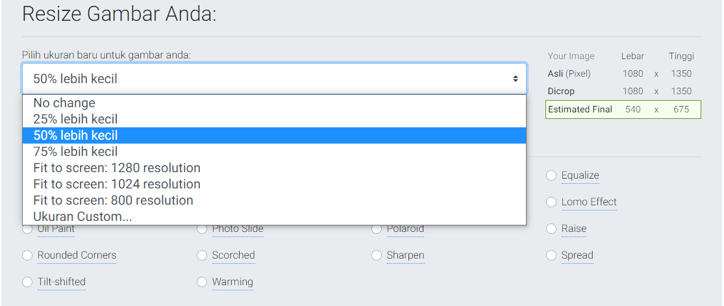Viewport: 724px width, 306px height.
Task: Select "75% lebih kecil" option
Action: point(274,151)
